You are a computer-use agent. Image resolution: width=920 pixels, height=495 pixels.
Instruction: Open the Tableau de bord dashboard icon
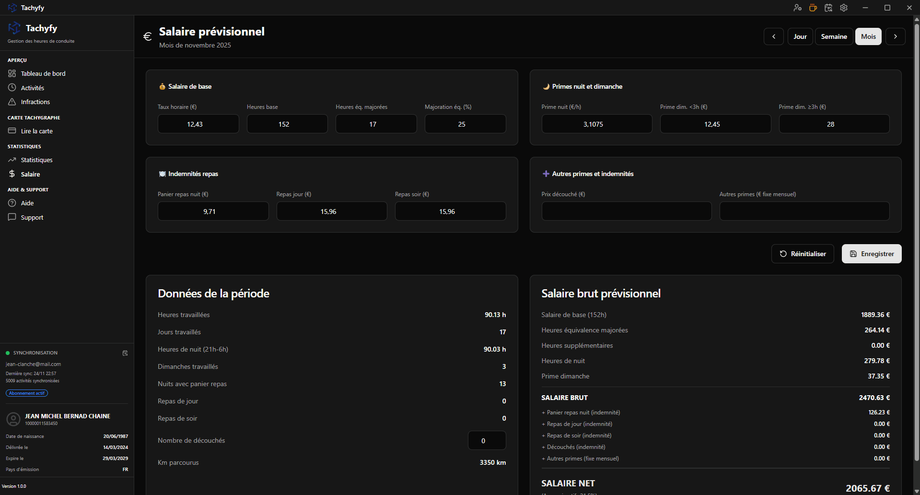(x=12, y=73)
